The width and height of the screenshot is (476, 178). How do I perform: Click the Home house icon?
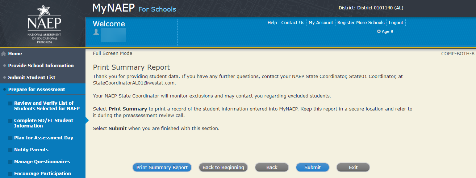[x=4, y=54]
